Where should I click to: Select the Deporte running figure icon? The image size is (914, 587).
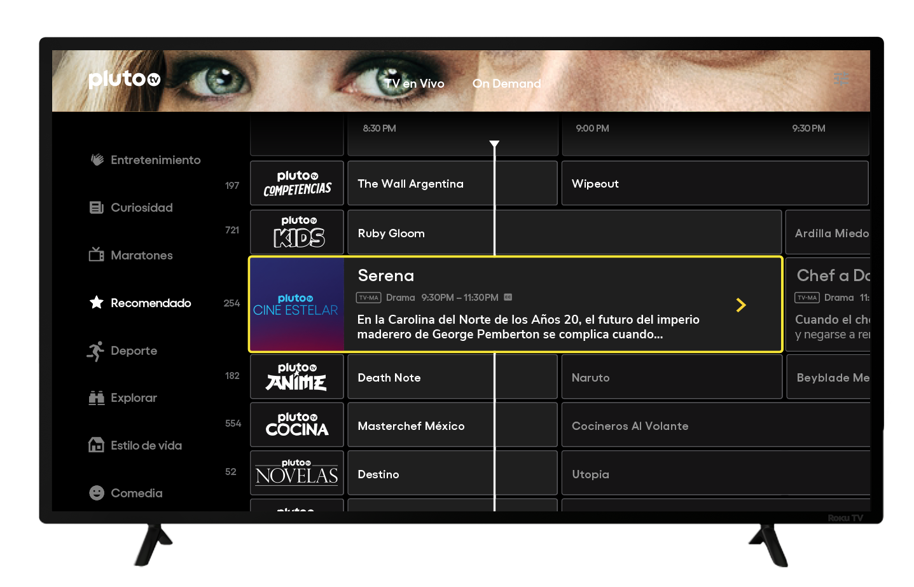tap(95, 350)
